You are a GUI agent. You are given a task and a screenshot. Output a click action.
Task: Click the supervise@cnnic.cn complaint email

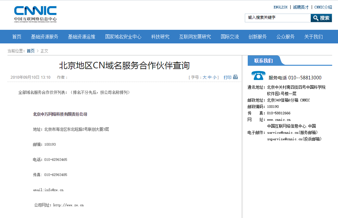(x=294, y=139)
